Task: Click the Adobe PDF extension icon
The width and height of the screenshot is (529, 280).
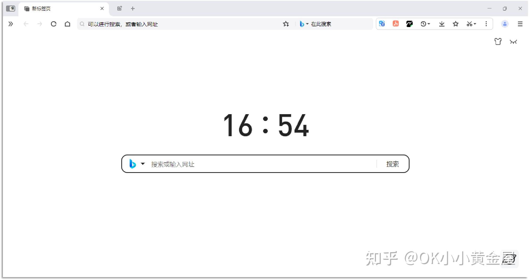Action: (x=395, y=24)
